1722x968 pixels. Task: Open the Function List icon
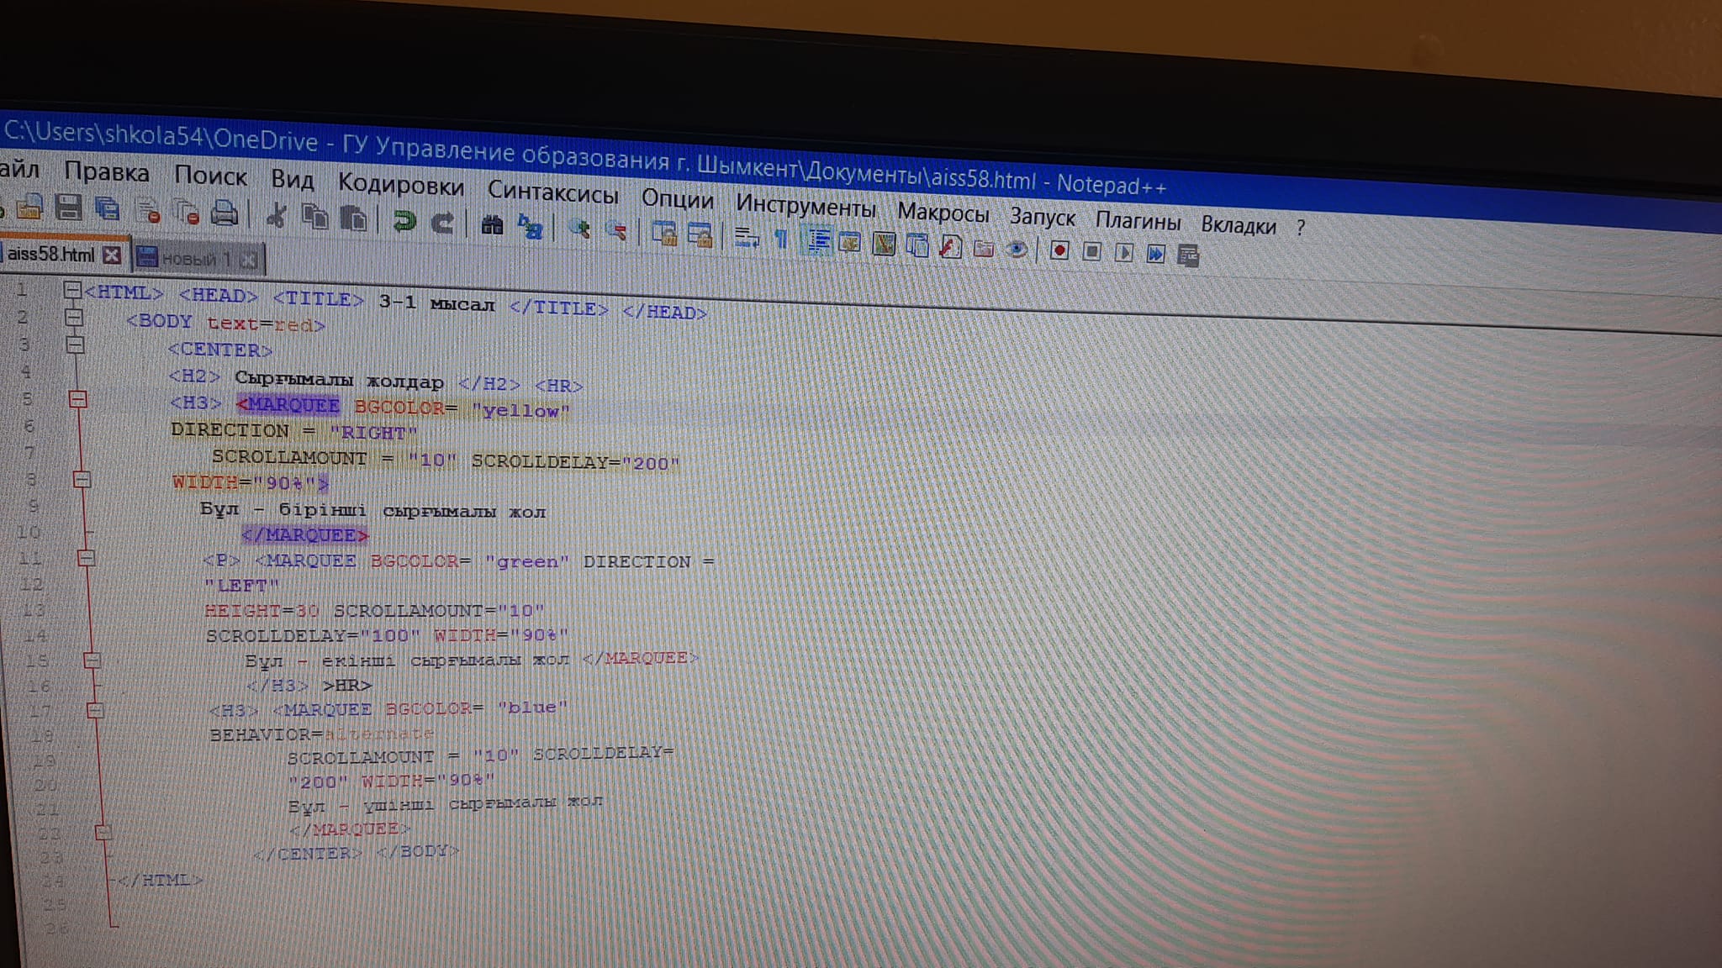(x=950, y=247)
